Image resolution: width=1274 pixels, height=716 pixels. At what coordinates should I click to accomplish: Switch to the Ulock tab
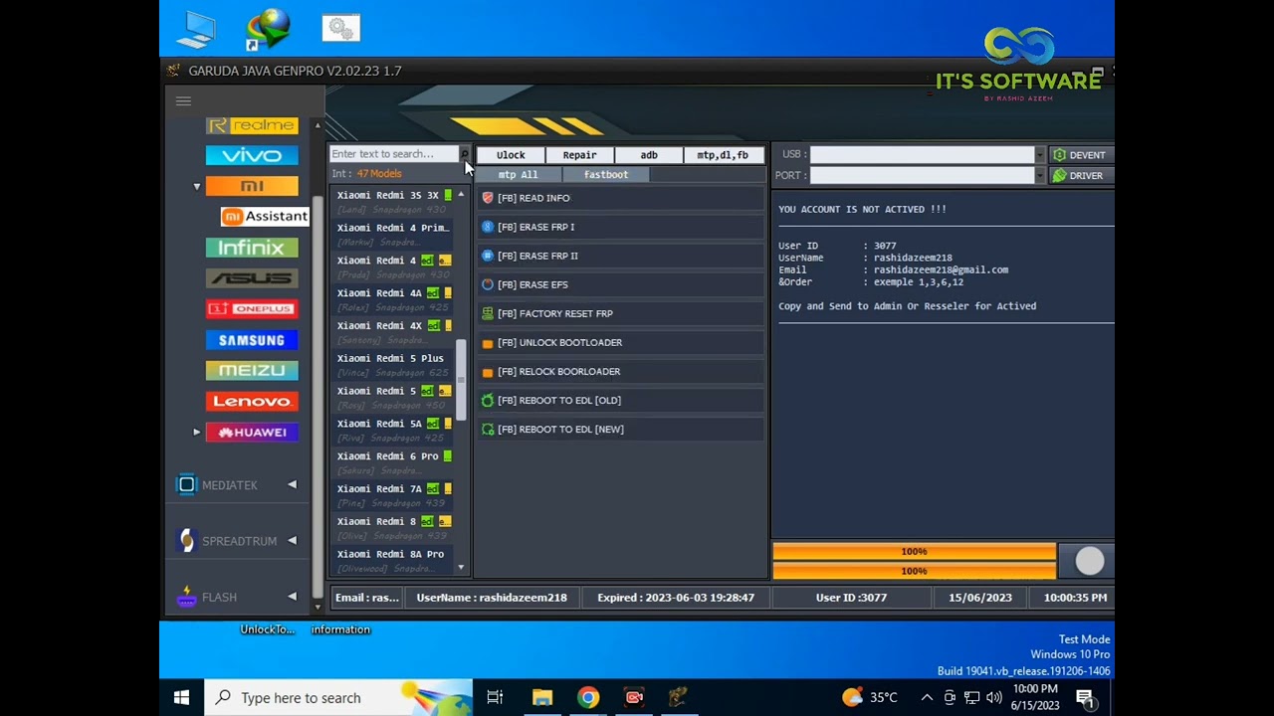(511, 154)
